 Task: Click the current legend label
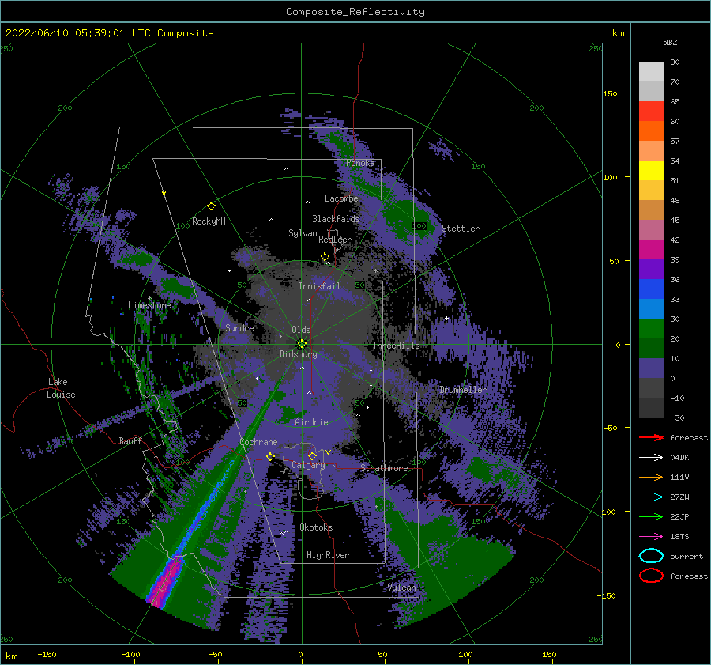[687, 556]
